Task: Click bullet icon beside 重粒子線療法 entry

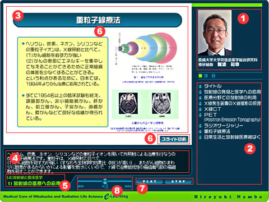Action: (201, 131)
